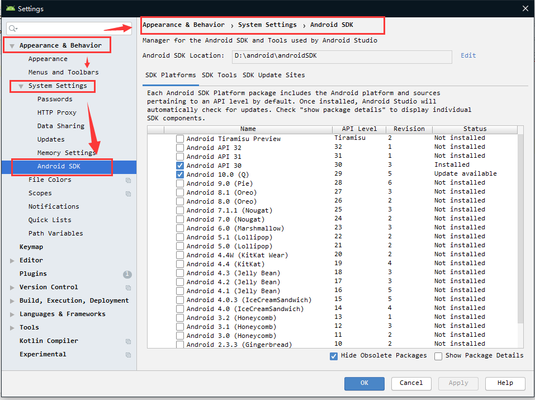Open File Colors settings
535x400 pixels.
click(50, 180)
